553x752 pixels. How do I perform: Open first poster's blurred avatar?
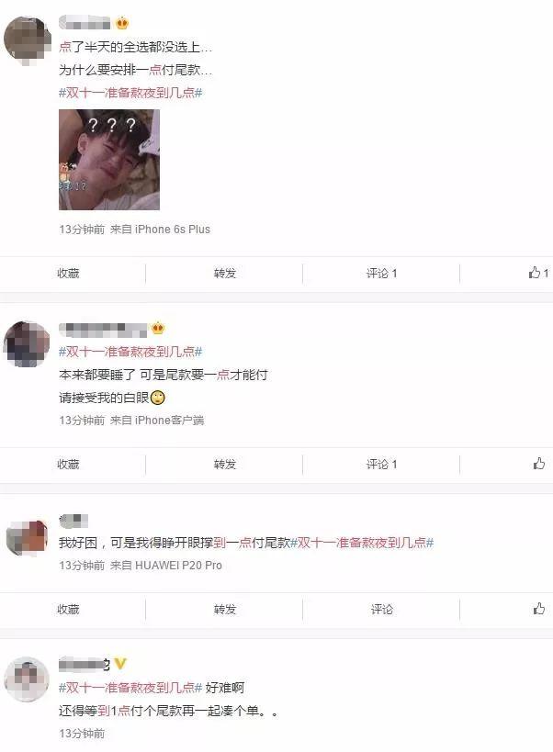coord(27,39)
